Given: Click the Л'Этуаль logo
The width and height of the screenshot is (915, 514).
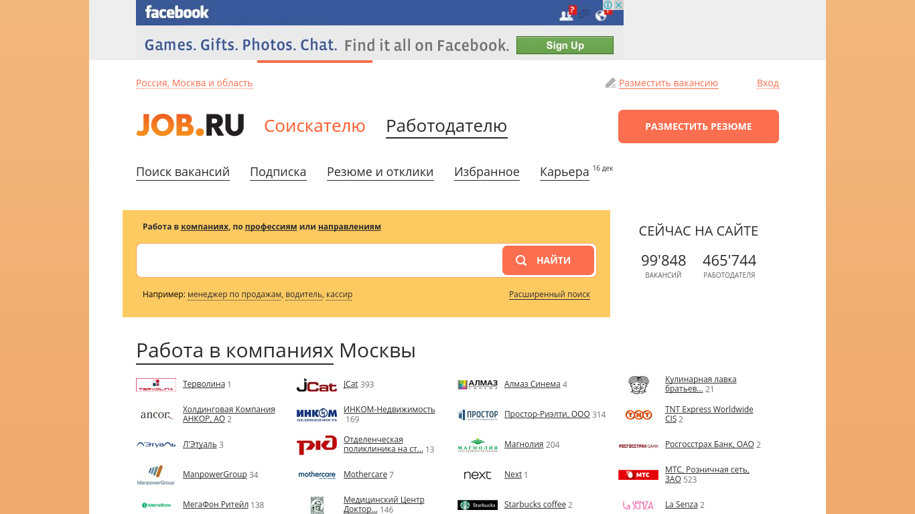Looking at the screenshot, I should click(155, 444).
